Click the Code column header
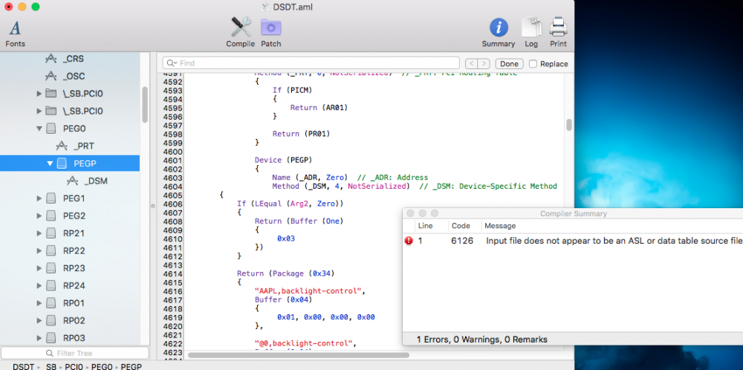This screenshot has width=743, height=370. coord(460,226)
